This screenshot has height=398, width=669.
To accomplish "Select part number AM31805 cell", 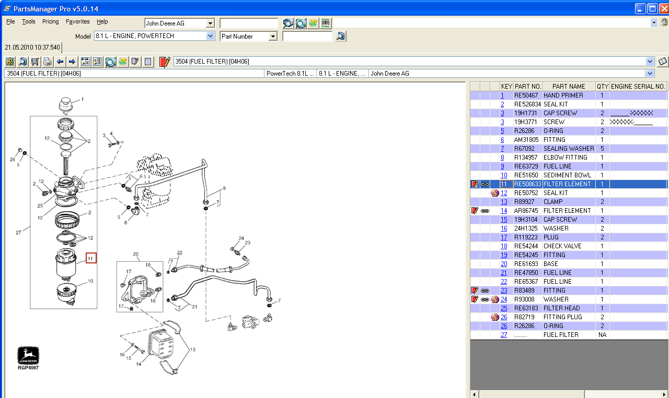I will [528, 140].
